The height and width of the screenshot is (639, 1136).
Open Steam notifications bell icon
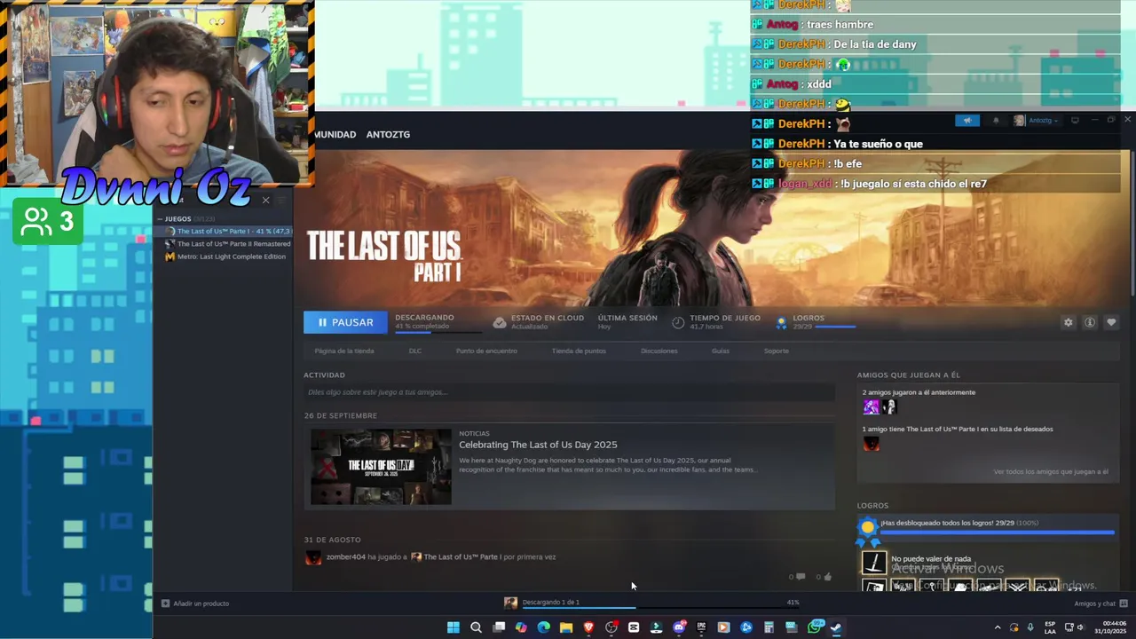pos(995,120)
